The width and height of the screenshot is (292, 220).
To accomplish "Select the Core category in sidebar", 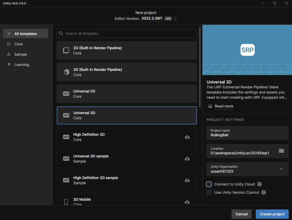I will tap(19, 44).
